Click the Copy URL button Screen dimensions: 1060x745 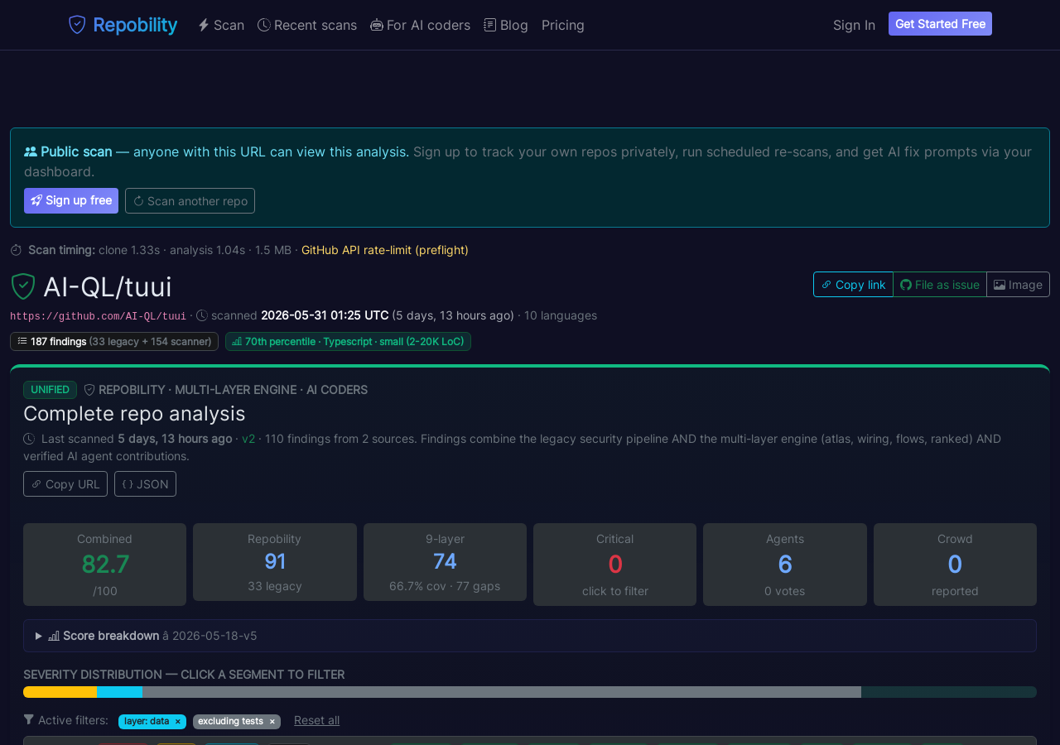pos(65,483)
